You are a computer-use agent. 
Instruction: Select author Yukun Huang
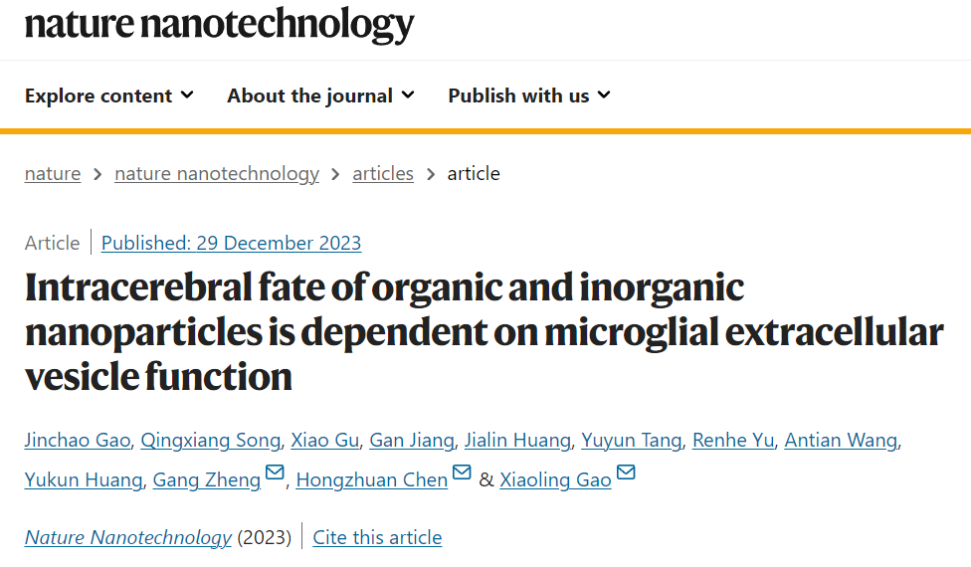pos(84,479)
